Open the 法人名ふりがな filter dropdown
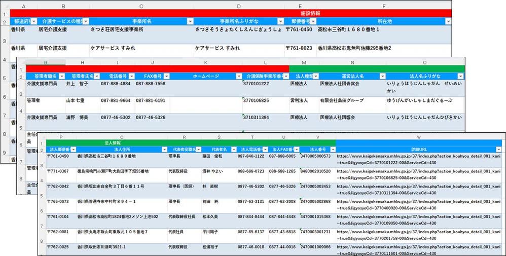This screenshot has width=506, height=256. tap(460, 76)
